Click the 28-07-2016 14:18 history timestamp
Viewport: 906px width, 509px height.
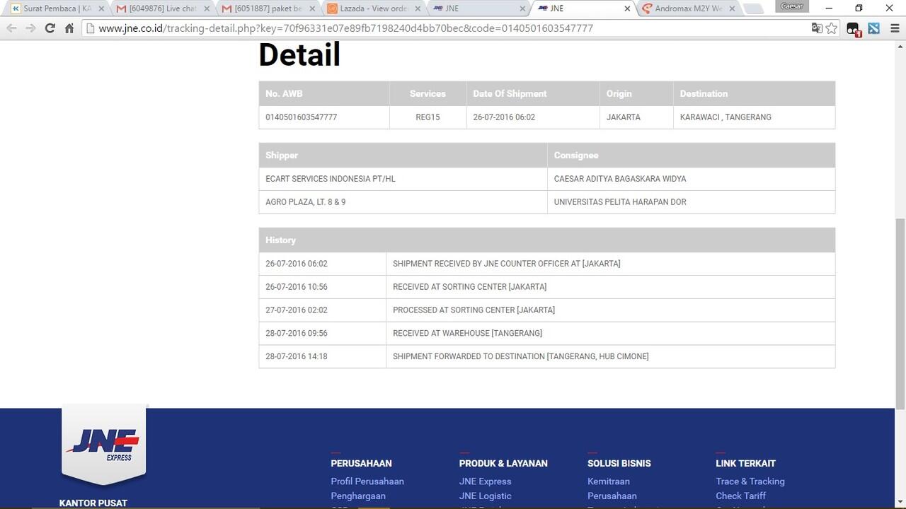297,356
